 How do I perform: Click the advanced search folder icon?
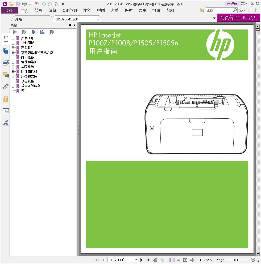[x=202, y=11]
